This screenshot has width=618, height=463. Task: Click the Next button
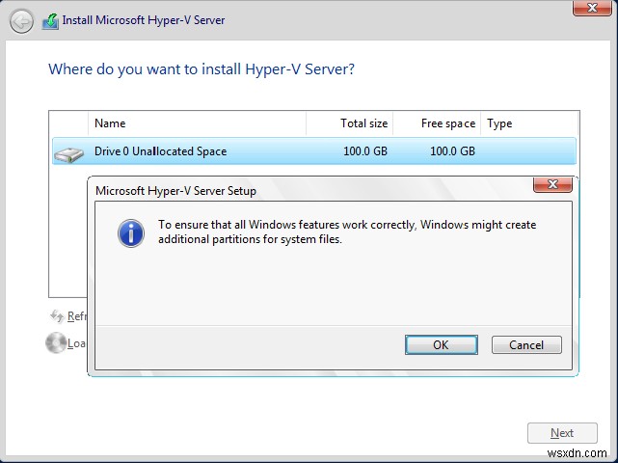pyautogui.click(x=562, y=433)
